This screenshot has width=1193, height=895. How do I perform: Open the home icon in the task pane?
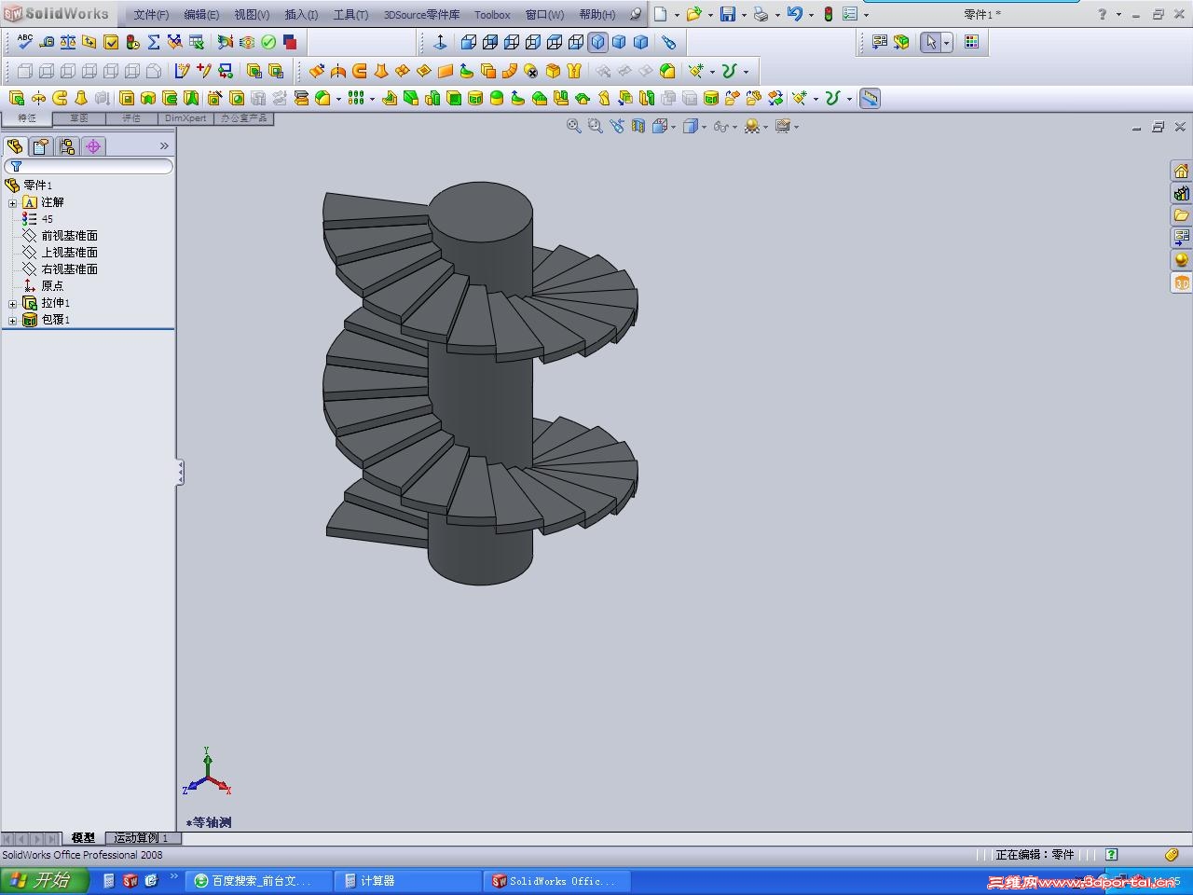1181,171
